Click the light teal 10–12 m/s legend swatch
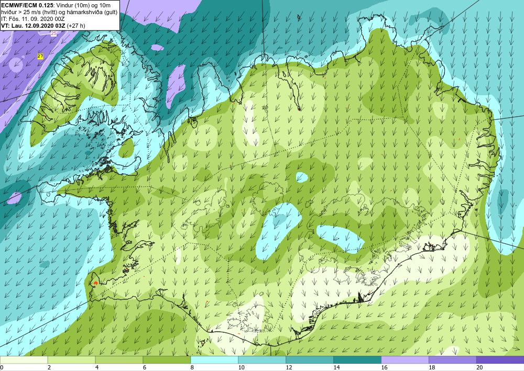The image size is (524, 371). [x=262, y=360]
